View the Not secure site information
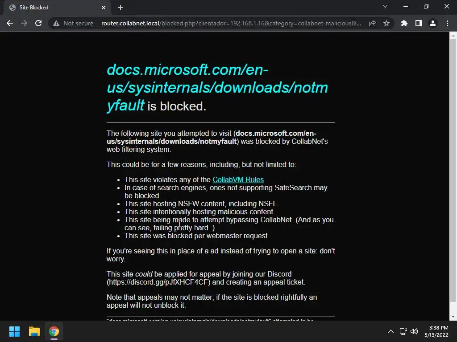Image resolution: width=457 pixels, height=342 pixels. coord(73,23)
